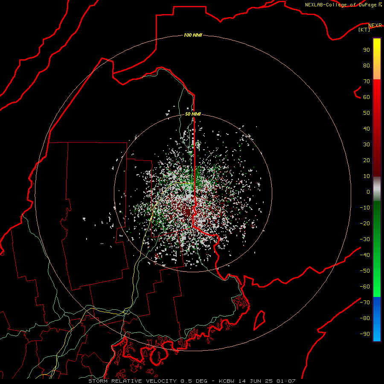Pick the orange segment of the color bar

[x=377, y=72]
